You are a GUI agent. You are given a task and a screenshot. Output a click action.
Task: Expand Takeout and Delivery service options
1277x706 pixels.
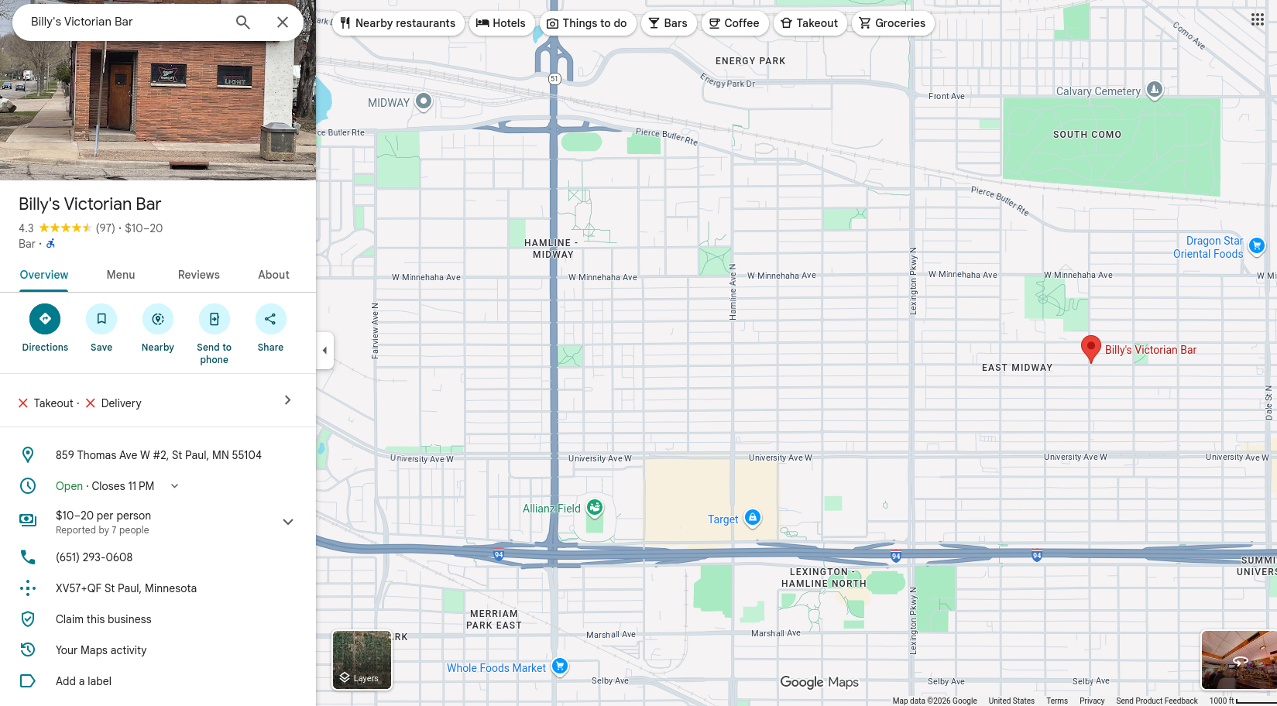pyautogui.click(x=287, y=400)
